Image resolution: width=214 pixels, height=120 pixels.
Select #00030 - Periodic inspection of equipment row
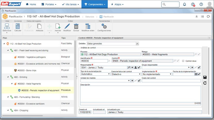click(x=38, y=90)
